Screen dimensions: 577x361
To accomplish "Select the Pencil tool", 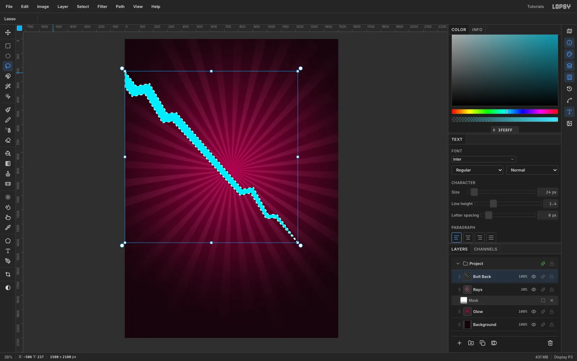I will [8, 120].
